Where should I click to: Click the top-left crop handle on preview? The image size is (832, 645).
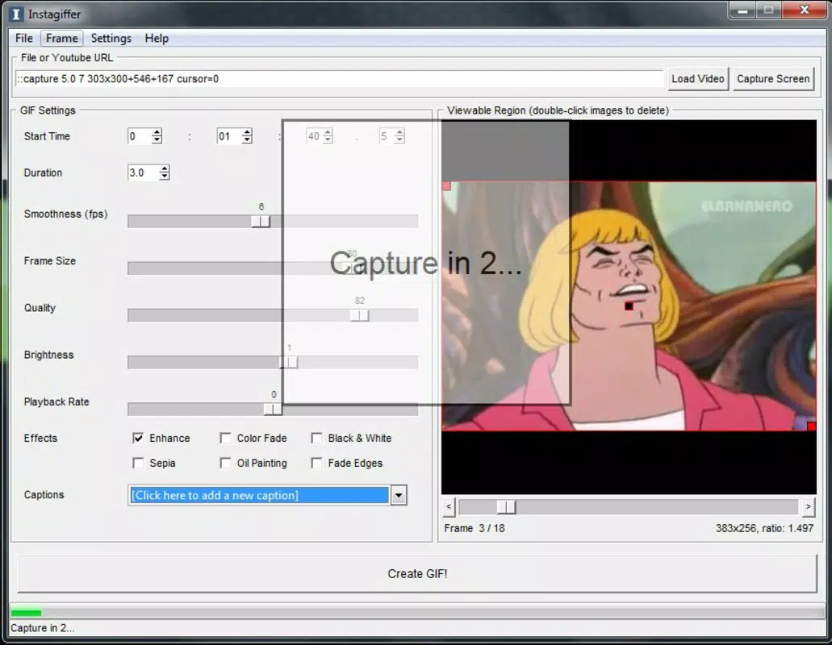[x=446, y=186]
